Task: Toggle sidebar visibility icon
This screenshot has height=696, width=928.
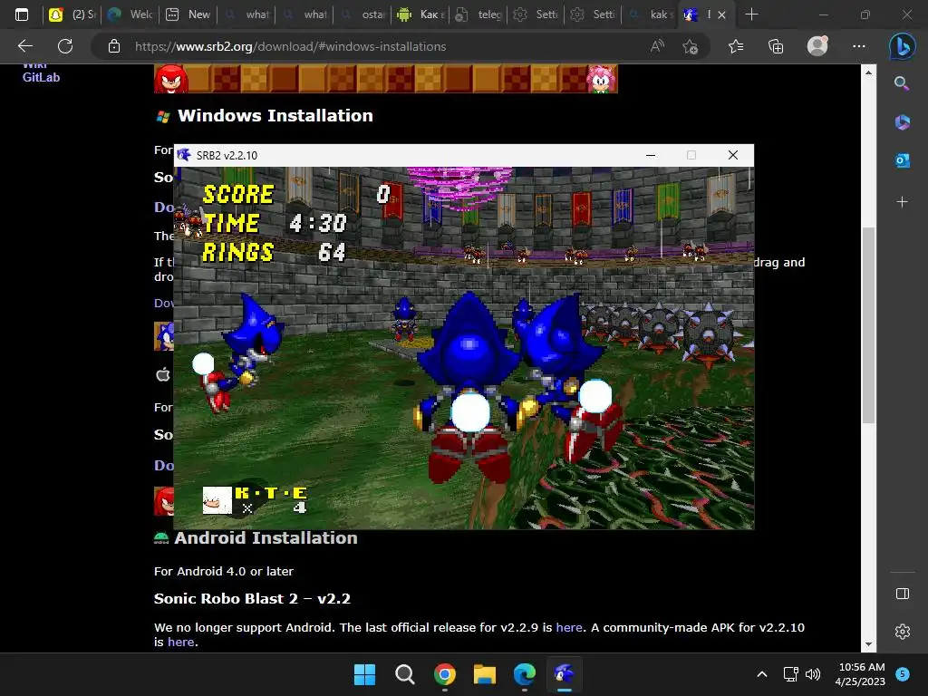Action: 902,594
